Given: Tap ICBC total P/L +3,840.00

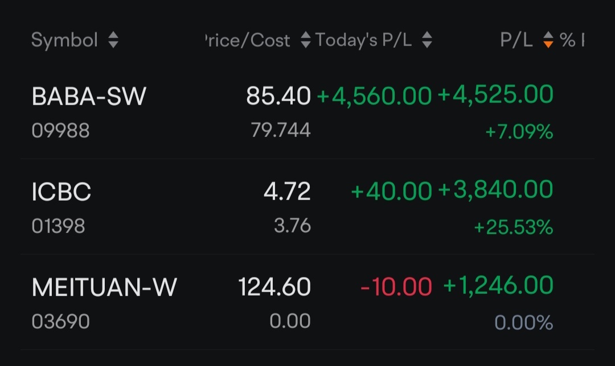Looking at the screenshot, I should [x=495, y=190].
